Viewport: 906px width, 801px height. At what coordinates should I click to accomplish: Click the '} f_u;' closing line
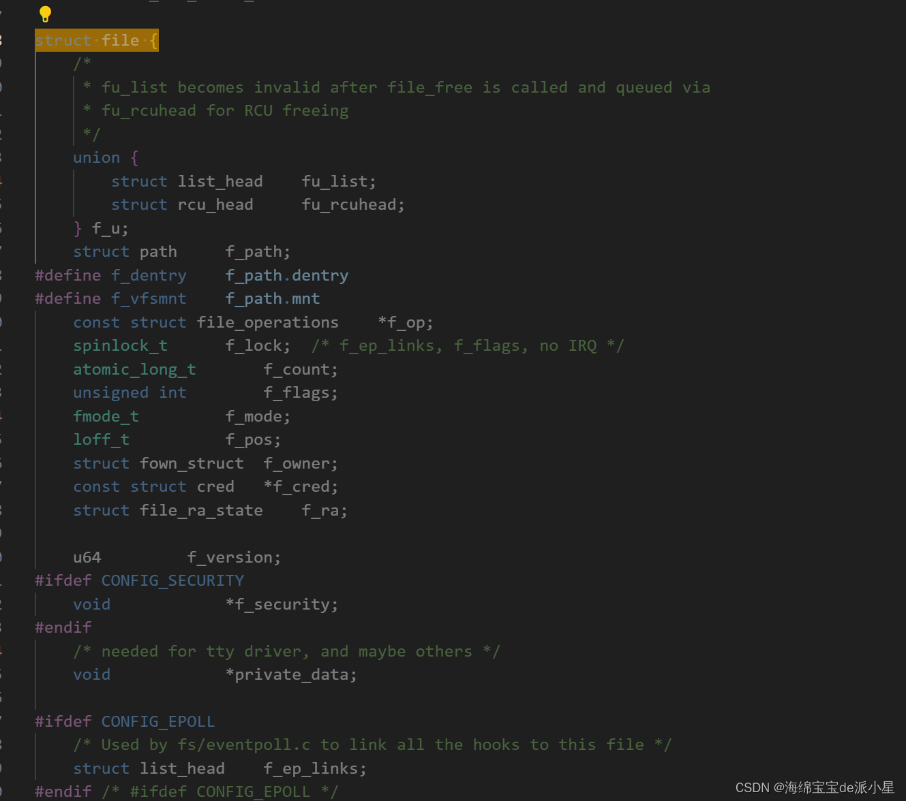pyautogui.click(x=101, y=228)
